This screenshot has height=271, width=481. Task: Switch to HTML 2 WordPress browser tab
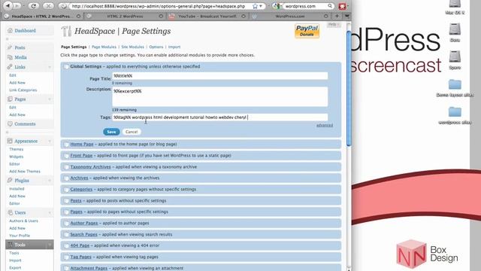(x=125, y=17)
